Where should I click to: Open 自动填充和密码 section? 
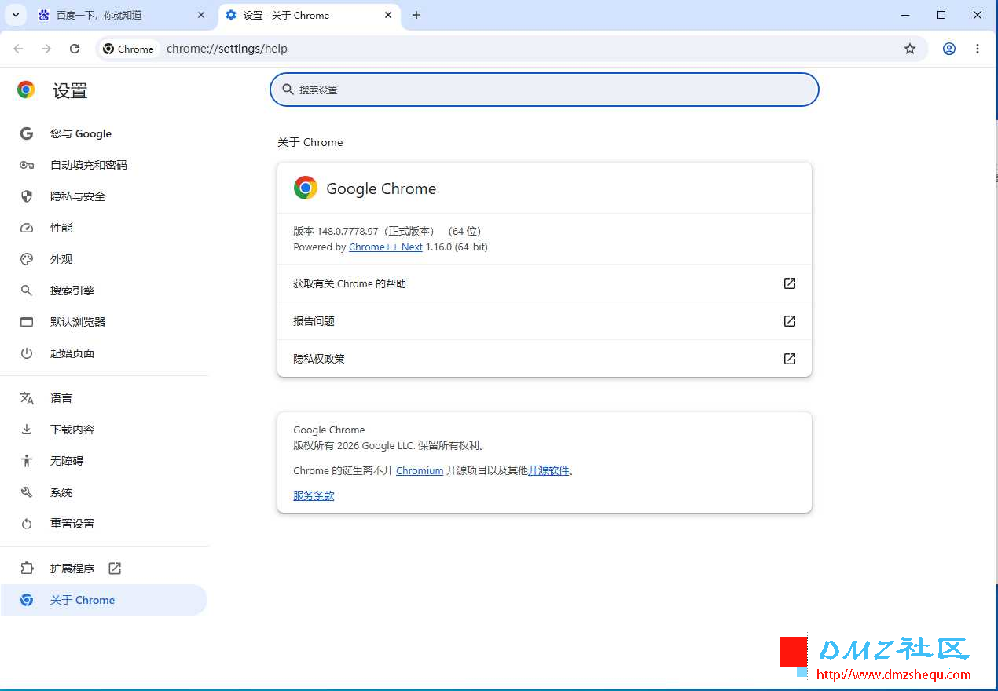click(104, 165)
